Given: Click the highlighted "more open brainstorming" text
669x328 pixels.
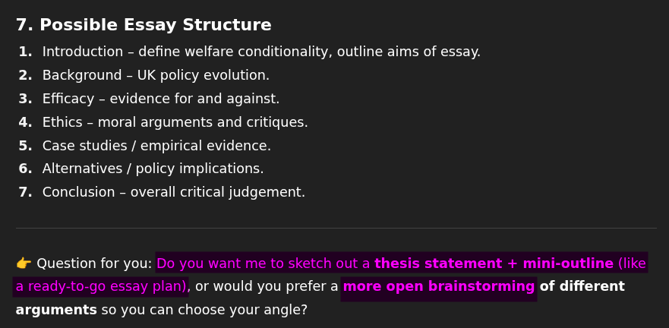Looking at the screenshot, I should pos(439,287).
